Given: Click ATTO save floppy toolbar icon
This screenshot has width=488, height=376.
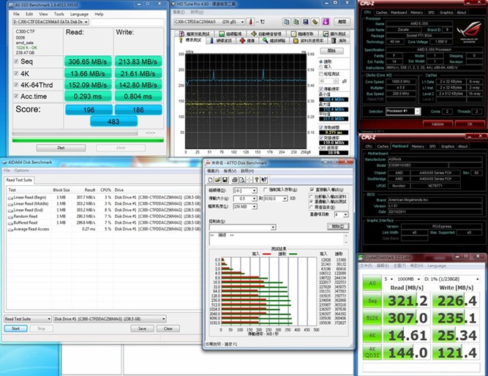Looking at the screenshot, I should click(x=225, y=180).
